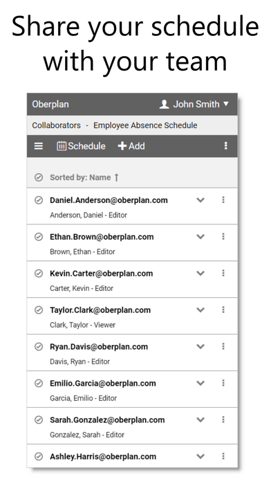Select the Daniel.Anderson row checkmark
Image resolution: width=271 pixels, height=482 pixels.
coord(39,200)
